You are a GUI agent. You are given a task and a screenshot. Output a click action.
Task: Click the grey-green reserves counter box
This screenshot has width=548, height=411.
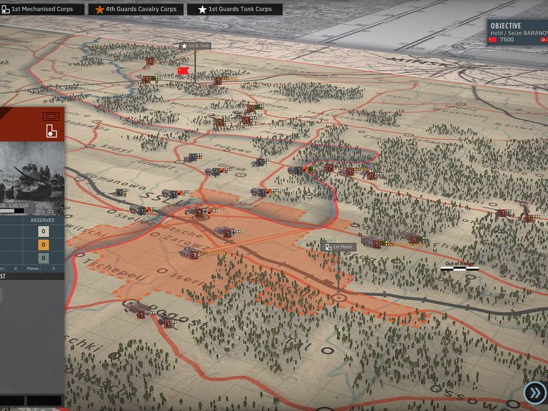(x=43, y=258)
